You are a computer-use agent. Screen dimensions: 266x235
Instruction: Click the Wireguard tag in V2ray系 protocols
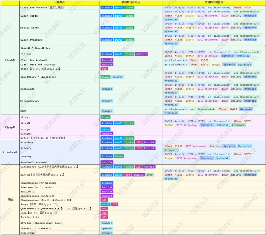[x=238, y=125]
